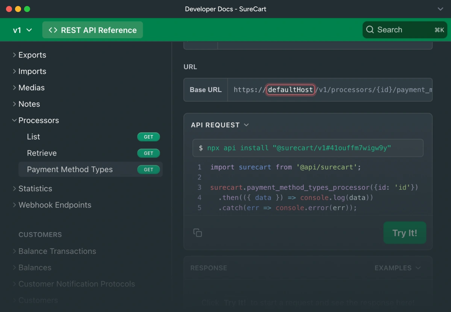The width and height of the screenshot is (451, 312).
Task: Open the REST API Reference tab
Action: click(x=92, y=30)
